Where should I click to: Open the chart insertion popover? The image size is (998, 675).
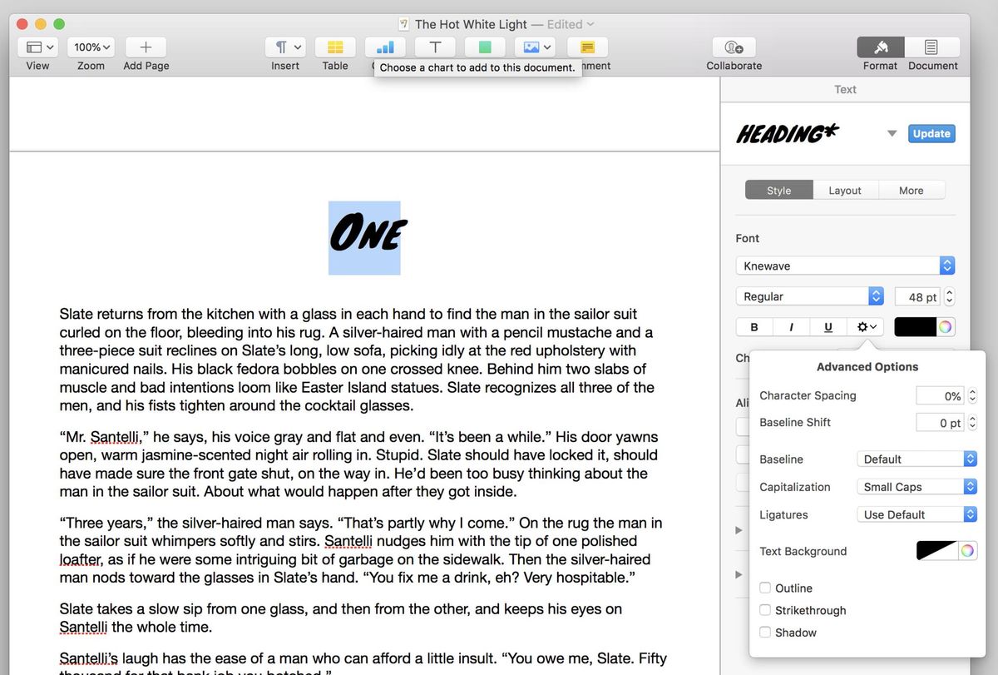[x=385, y=47]
